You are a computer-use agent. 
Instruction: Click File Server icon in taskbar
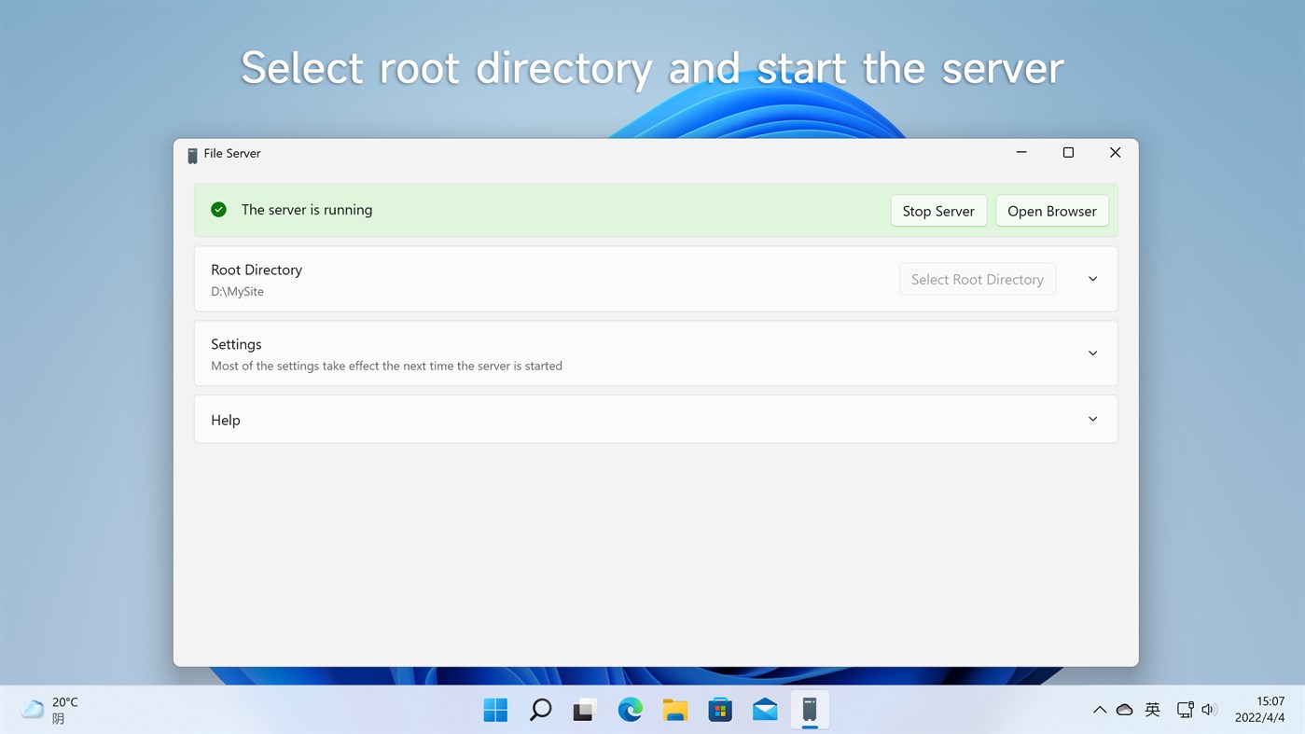click(810, 711)
